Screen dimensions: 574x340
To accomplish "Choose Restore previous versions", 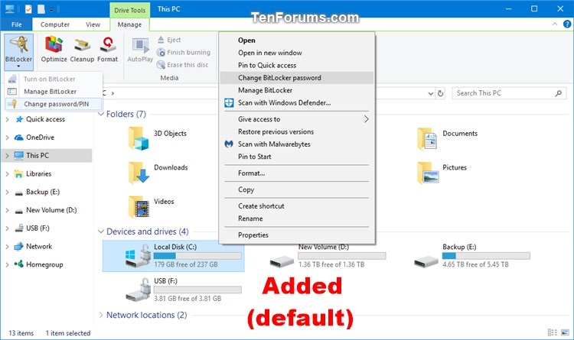I will point(297,131).
